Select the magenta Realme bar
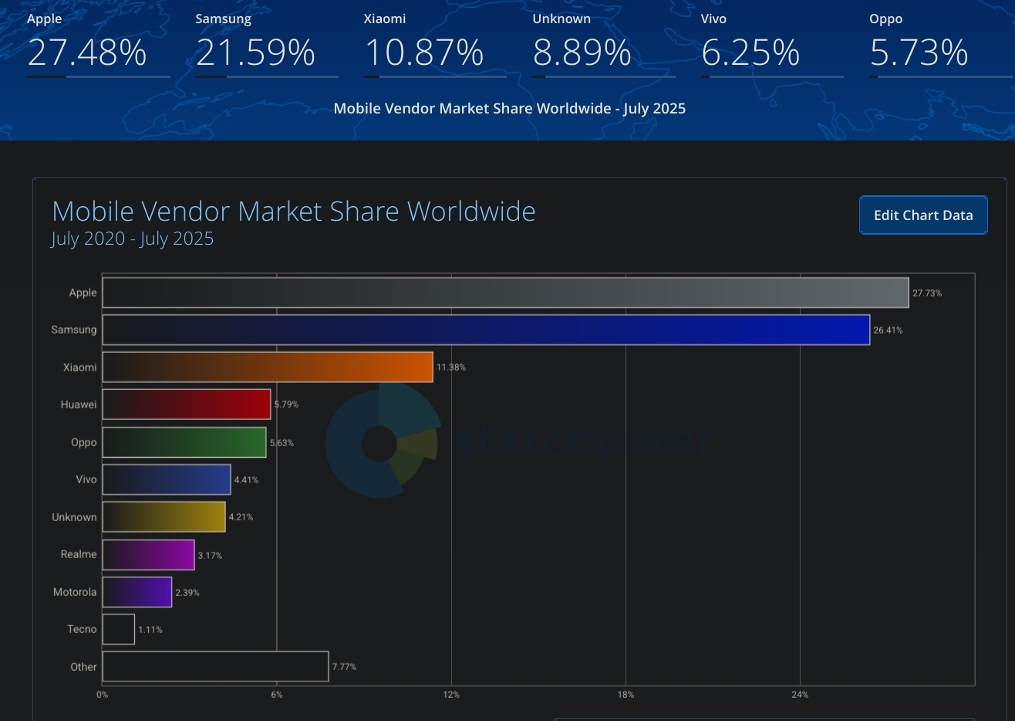Screen dimensions: 1015x721 point(148,555)
